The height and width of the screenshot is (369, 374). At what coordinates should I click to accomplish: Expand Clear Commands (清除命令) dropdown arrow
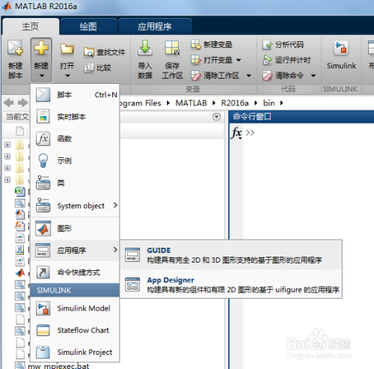click(313, 76)
